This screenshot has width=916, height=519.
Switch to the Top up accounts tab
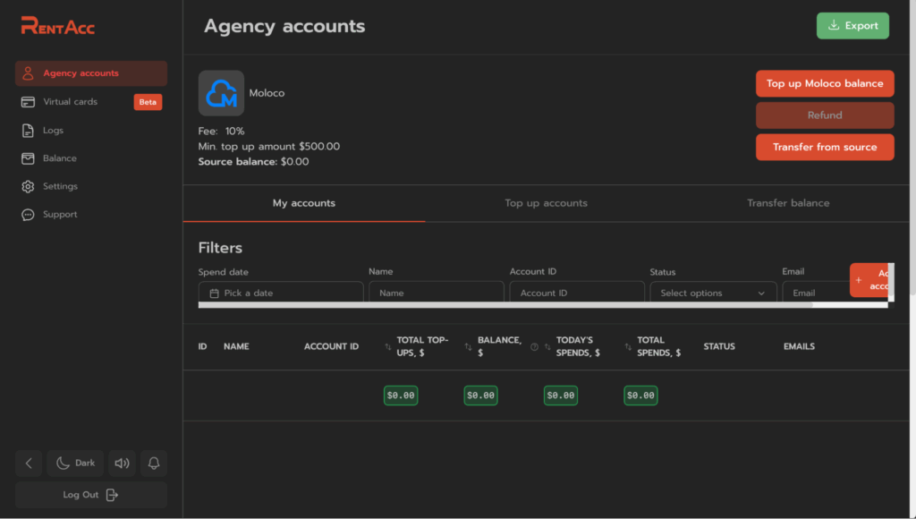(547, 203)
